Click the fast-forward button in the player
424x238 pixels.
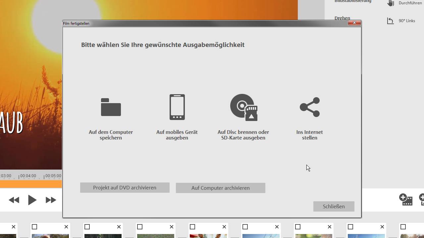click(x=51, y=200)
